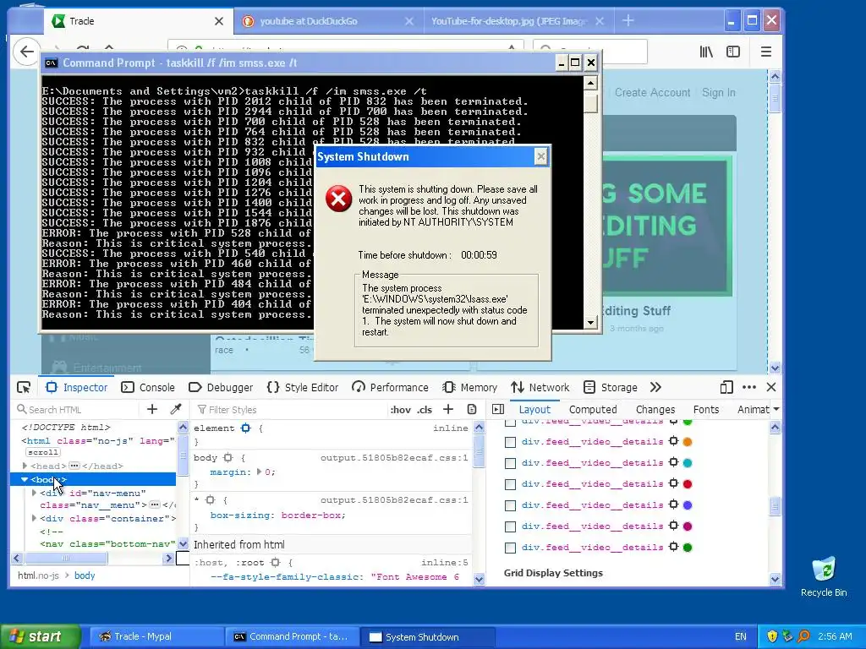Collapse the body element node
This screenshot has height=649, width=866.
25,480
